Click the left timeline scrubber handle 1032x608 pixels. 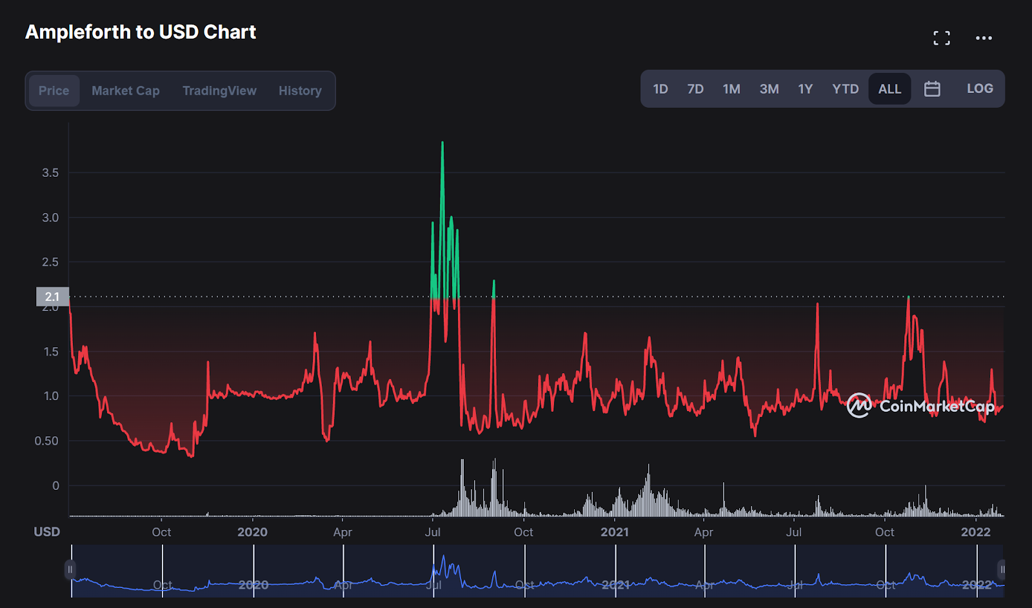69,570
